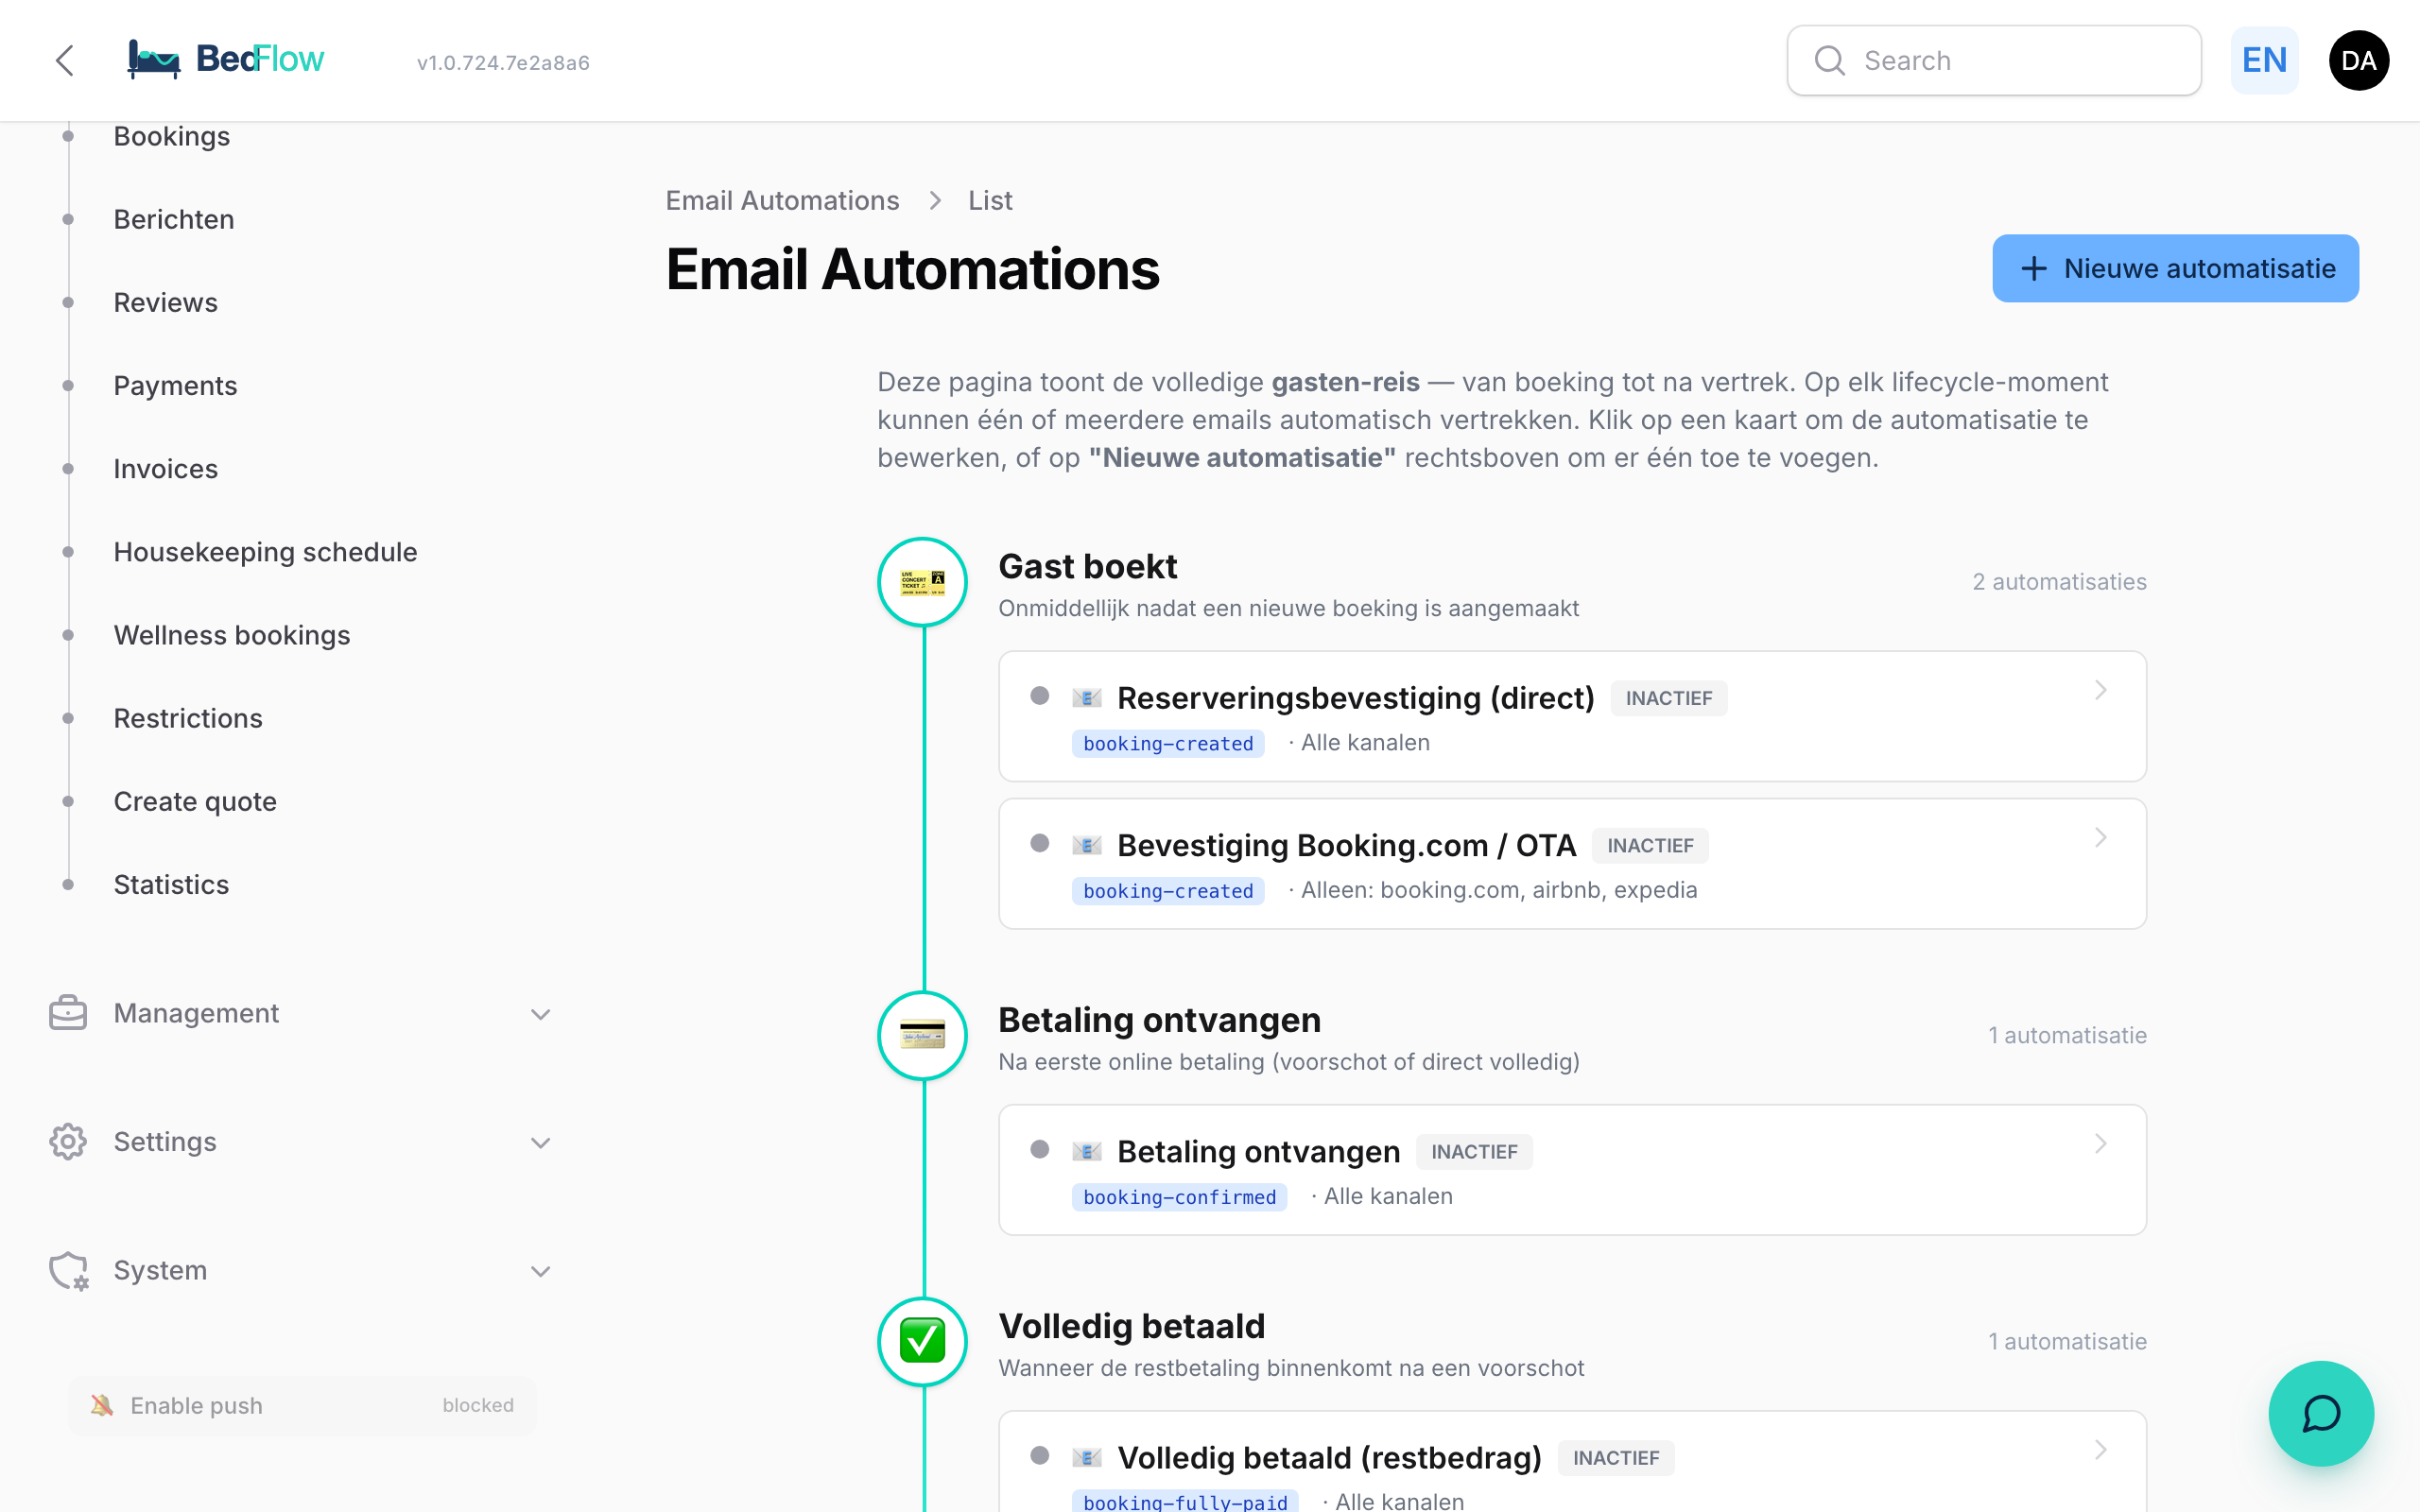Image resolution: width=2420 pixels, height=1512 pixels.
Task: Open Wellness bookings in the sidebar
Action: click(x=232, y=635)
